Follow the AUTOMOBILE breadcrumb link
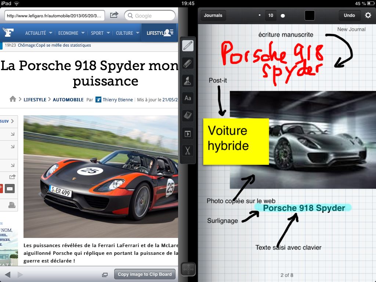Screen dimensions: 376x282 pos(68,100)
